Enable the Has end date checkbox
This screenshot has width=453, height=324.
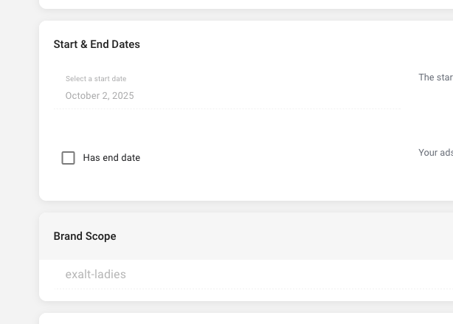click(69, 158)
